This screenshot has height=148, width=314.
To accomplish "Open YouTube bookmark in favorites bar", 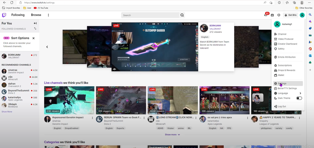I will tap(41, 8).
